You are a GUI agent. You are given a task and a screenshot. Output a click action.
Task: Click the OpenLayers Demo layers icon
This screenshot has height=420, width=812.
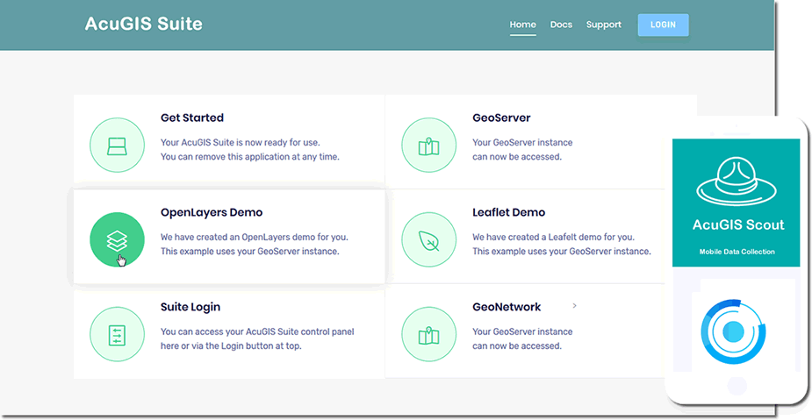(117, 240)
